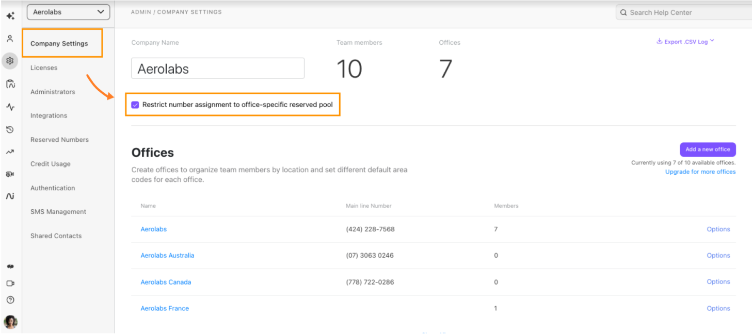Click phone number (424) 228-7568

click(370, 229)
